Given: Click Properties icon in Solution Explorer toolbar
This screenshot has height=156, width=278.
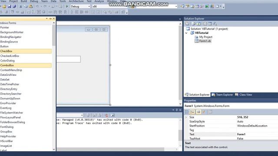Looking at the screenshot, I should pyautogui.click(x=187, y=24).
